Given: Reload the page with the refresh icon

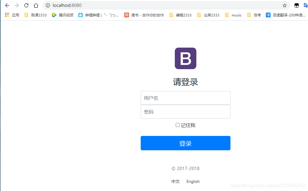Looking at the screenshot, I should tap(26, 5).
